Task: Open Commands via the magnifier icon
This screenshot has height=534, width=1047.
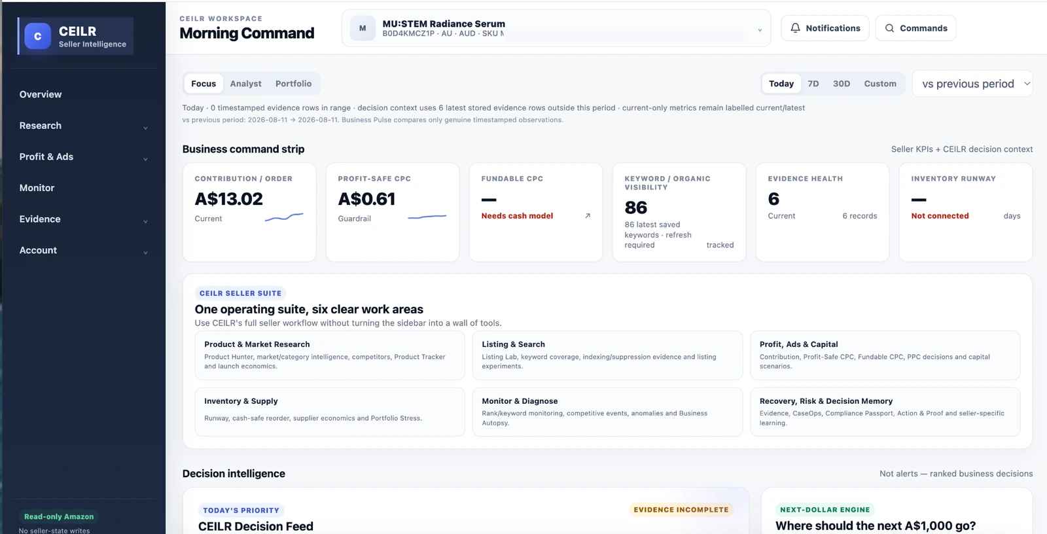Action: tap(889, 28)
